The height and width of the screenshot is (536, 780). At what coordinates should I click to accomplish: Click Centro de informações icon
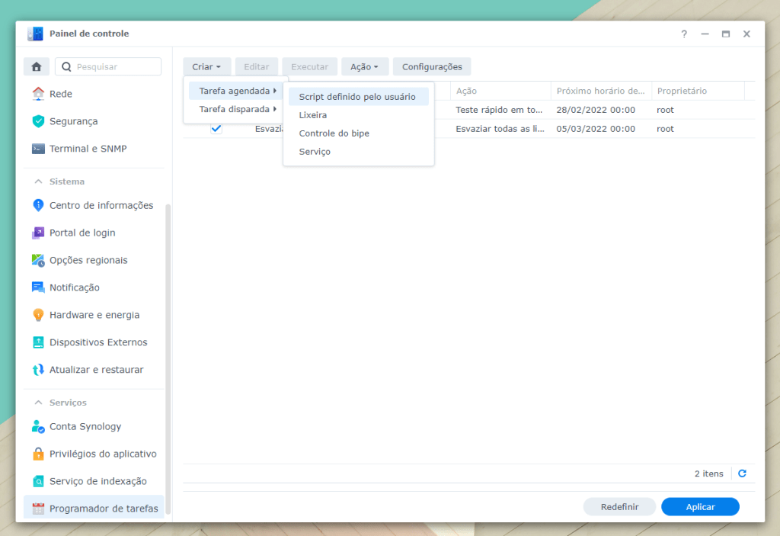click(x=38, y=205)
